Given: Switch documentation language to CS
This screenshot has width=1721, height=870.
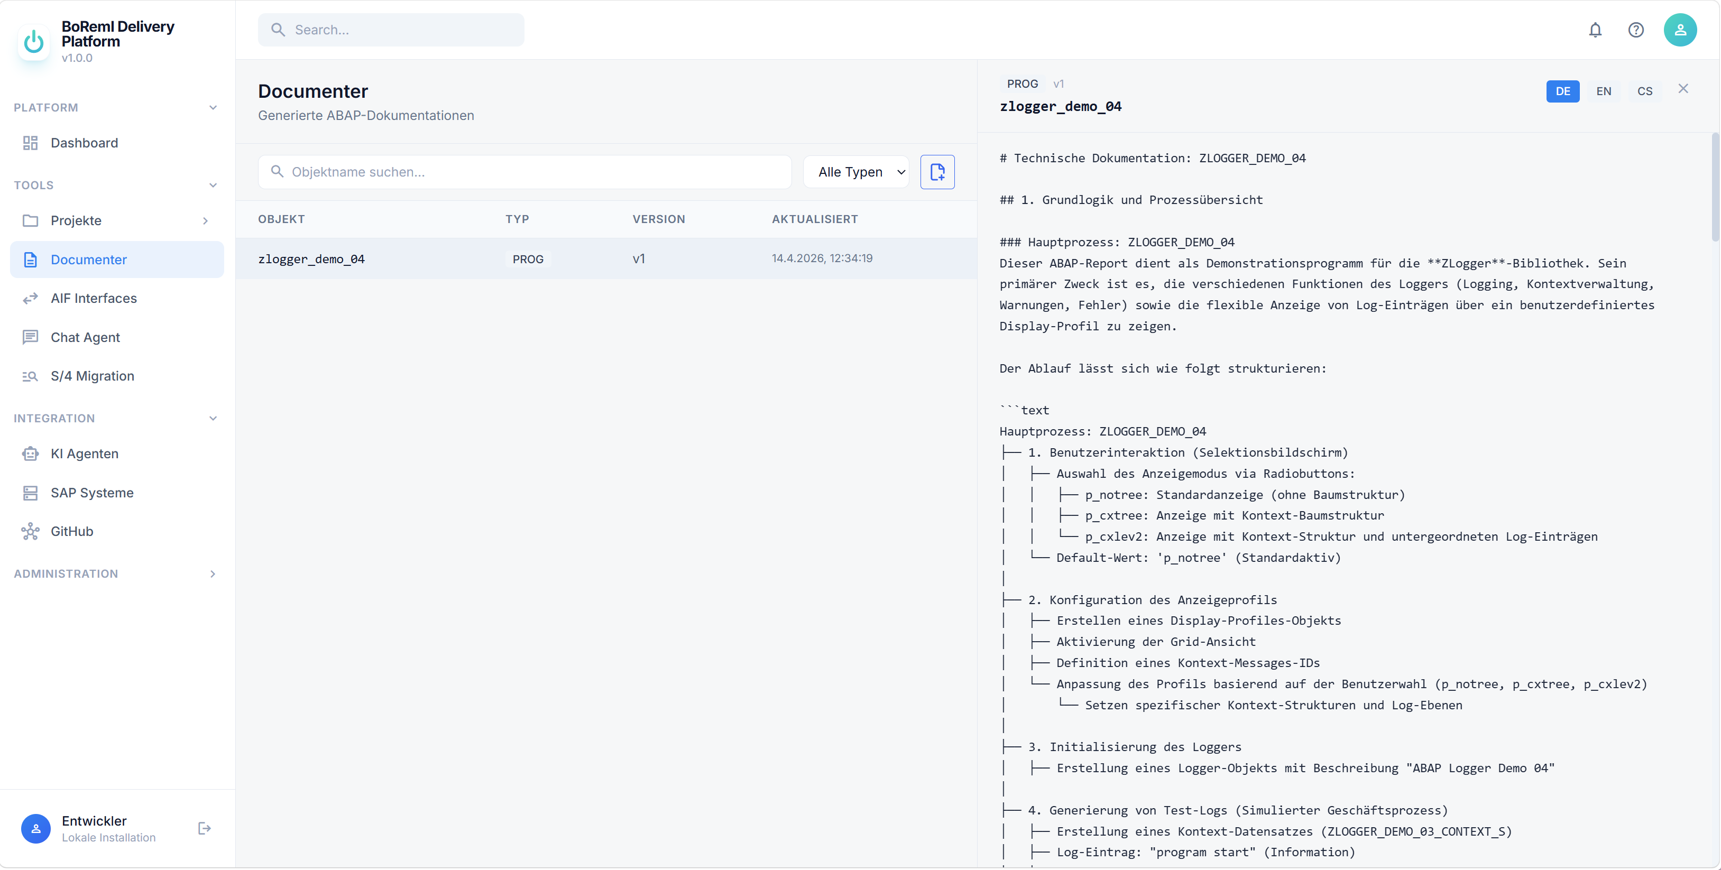Looking at the screenshot, I should point(1645,91).
